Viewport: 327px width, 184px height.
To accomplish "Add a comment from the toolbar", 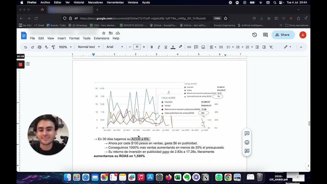I will tap(196, 47).
